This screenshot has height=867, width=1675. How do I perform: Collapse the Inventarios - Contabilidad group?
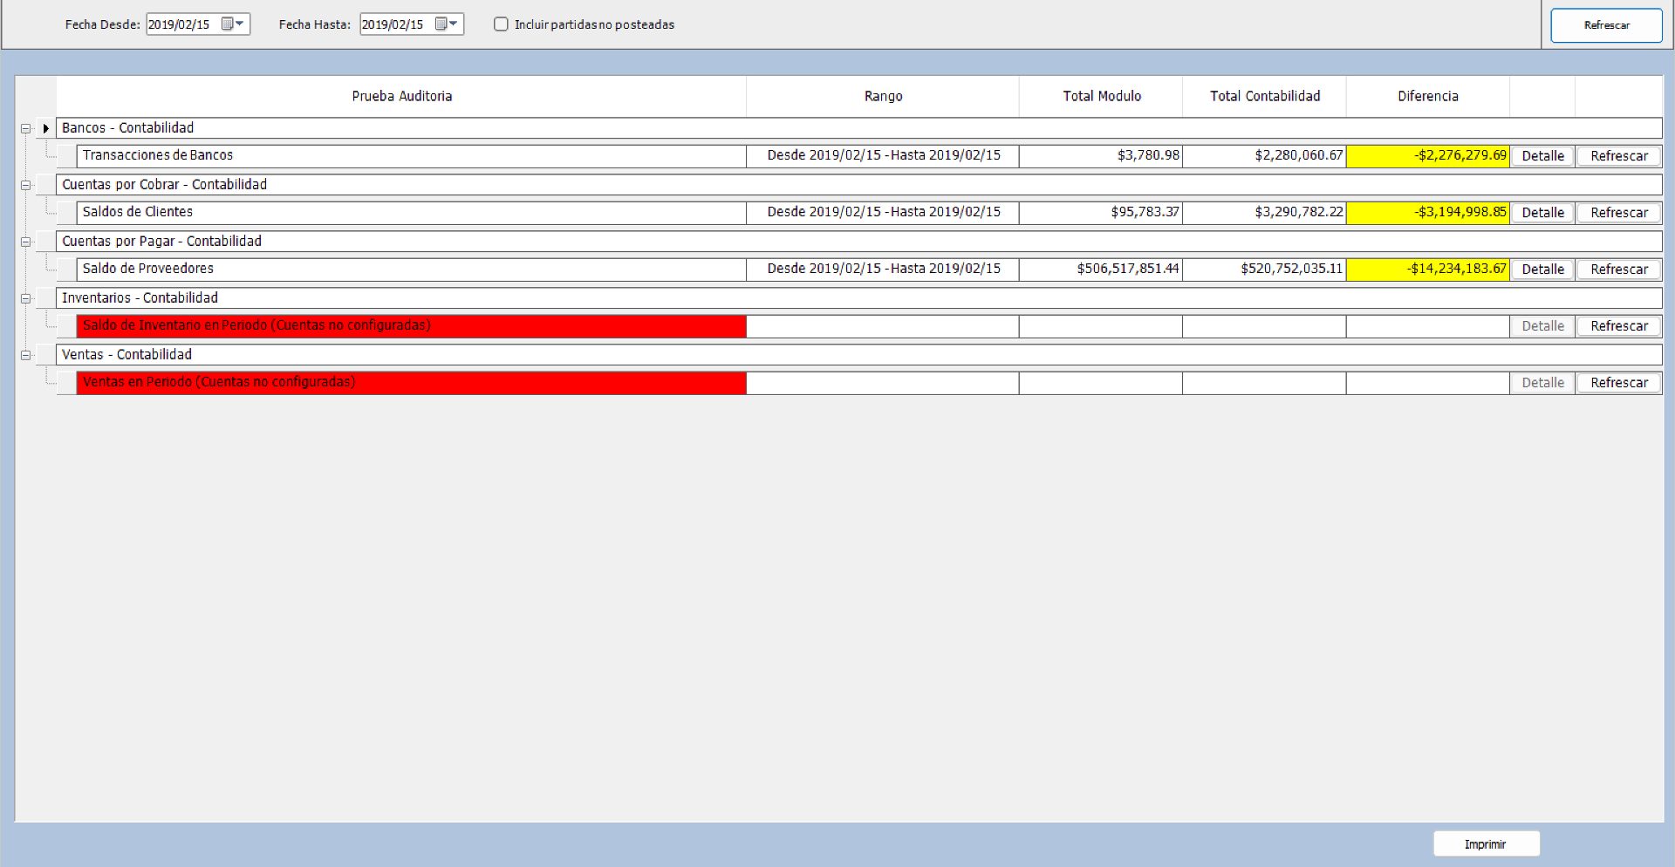[x=25, y=297]
